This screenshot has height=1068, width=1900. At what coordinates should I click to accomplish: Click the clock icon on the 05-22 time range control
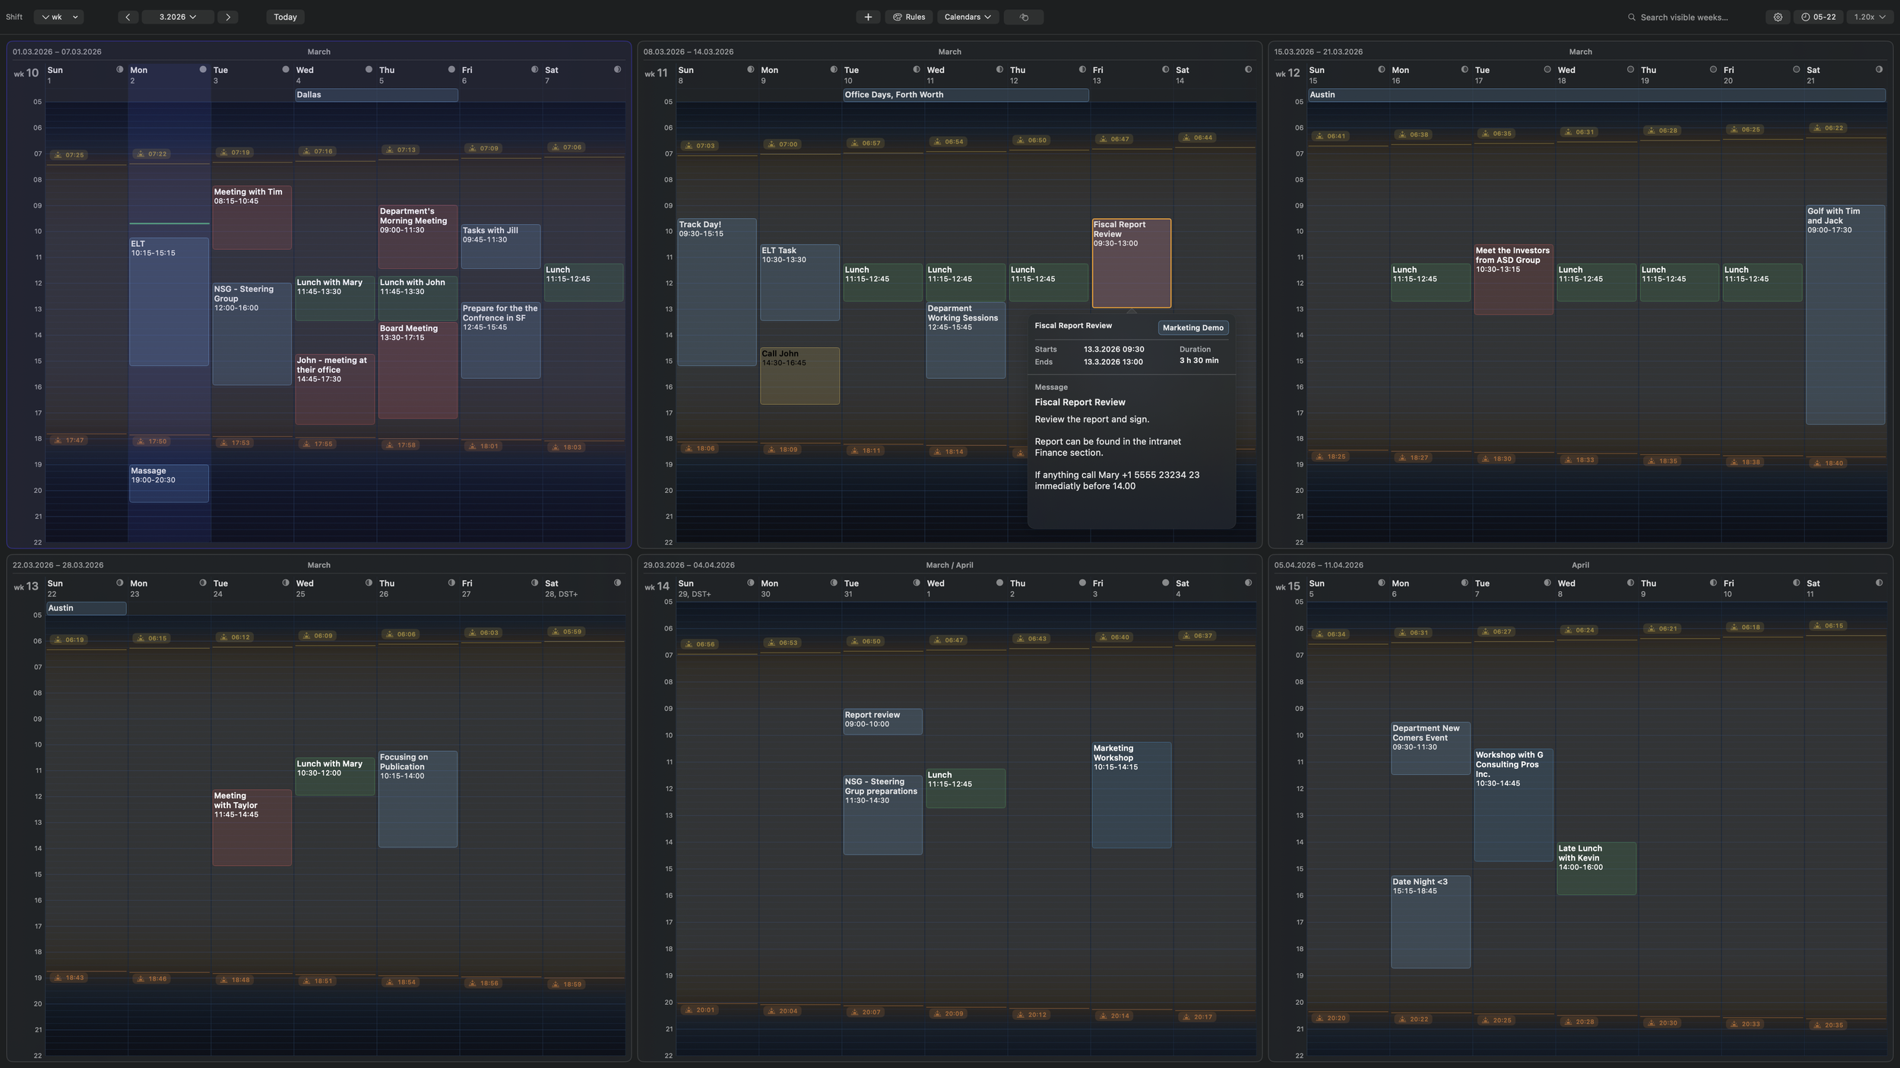[1807, 17]
